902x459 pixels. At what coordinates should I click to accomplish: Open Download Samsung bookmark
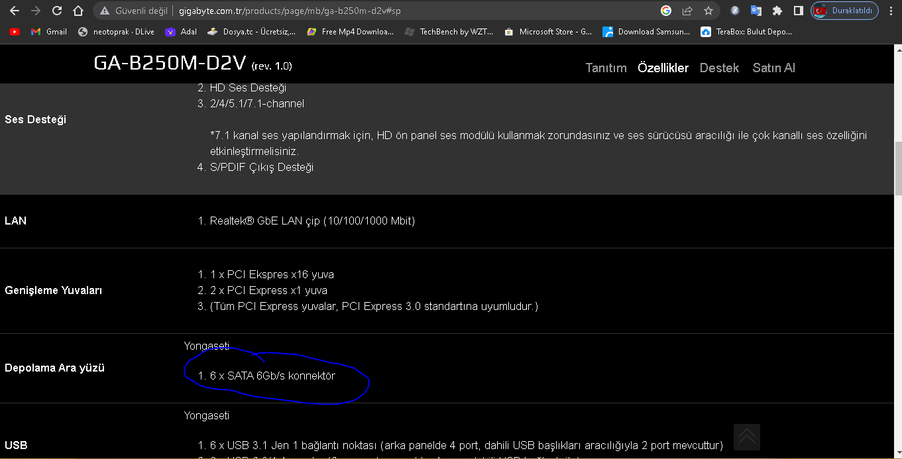647,31
